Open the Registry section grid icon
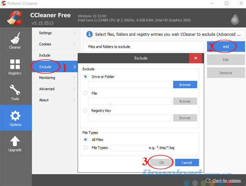The width and height of the screenshot is (246, 186). [15, 64]
